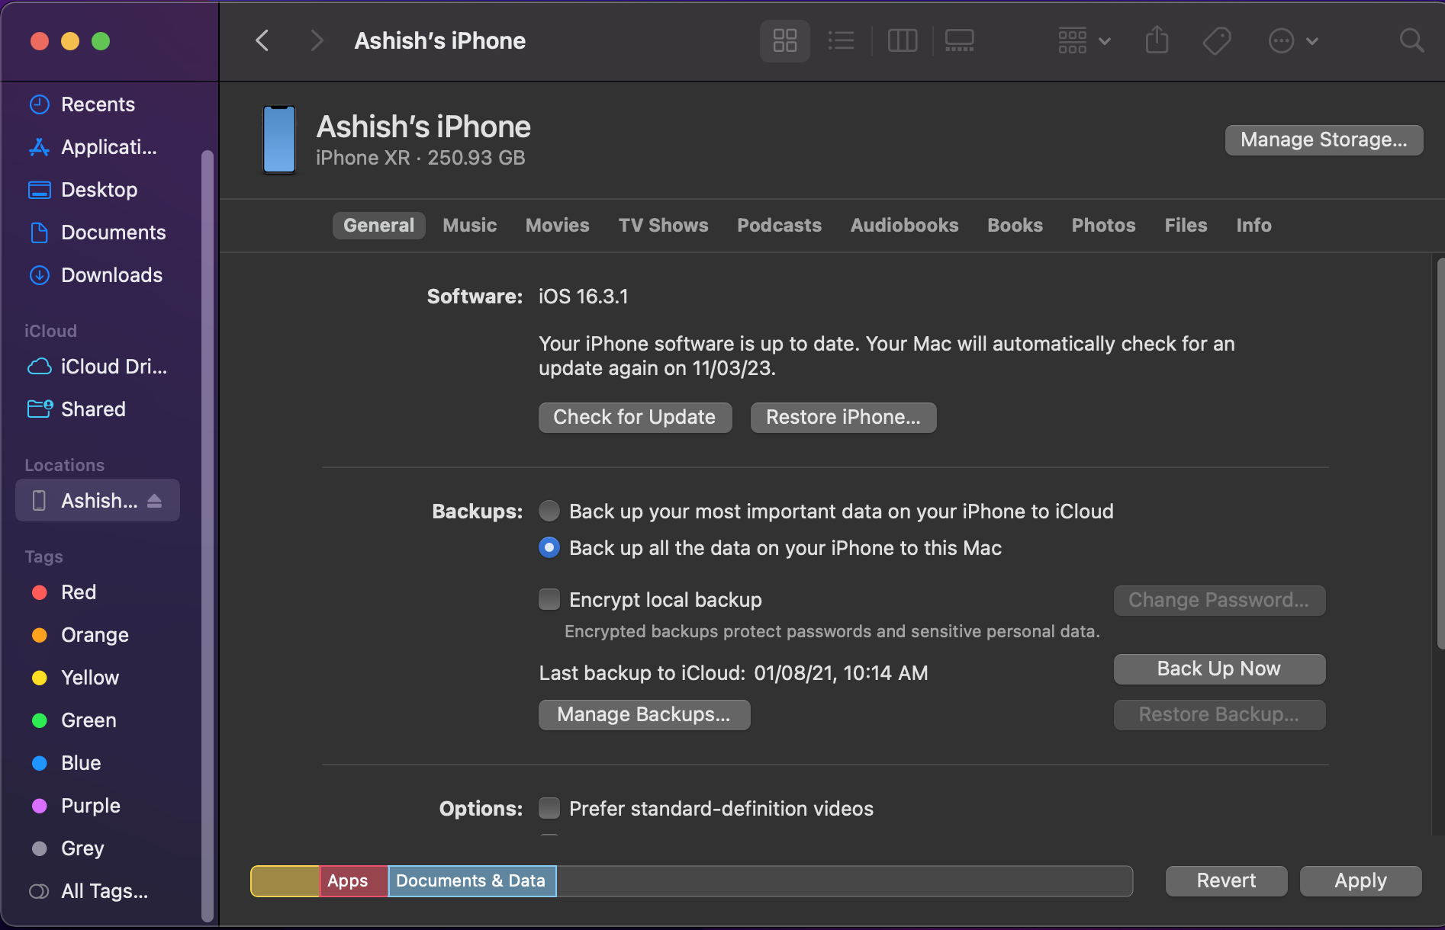Screen dimensions: 1445x930
Task: Select Ashish's iPhone under Locations
Action: [x=98, y=500]
